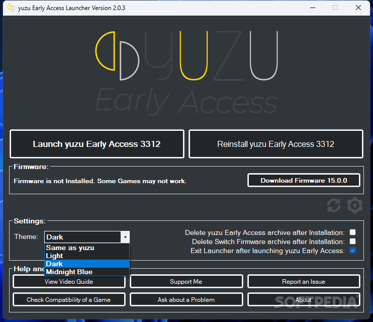373x322 pixels.
Task: Click the firmware not installed message
Action: point(100,181)
